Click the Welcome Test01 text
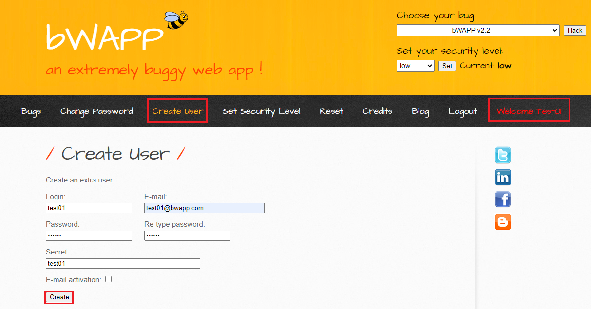 529,111
